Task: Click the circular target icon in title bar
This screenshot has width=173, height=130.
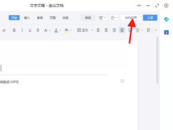Action: 166,5
